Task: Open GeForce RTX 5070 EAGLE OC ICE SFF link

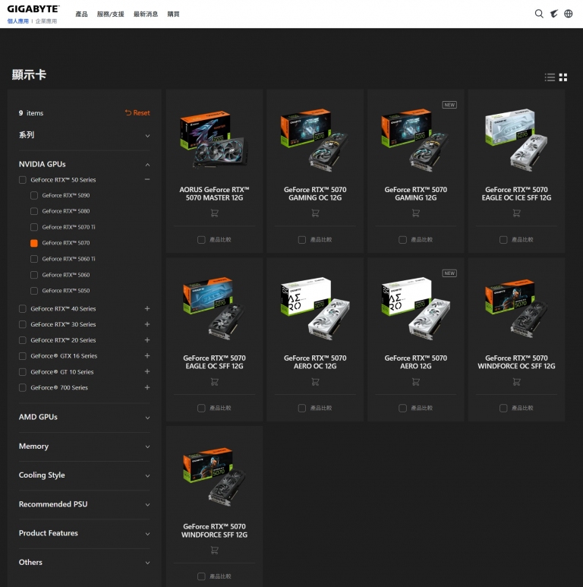Action: coord(516,194)
